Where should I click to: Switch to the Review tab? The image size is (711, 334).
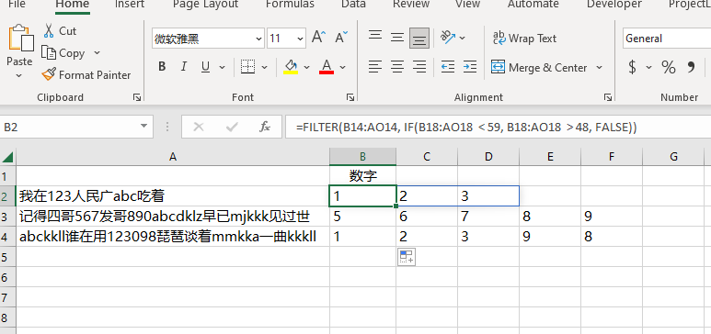[x=411, y=4]
